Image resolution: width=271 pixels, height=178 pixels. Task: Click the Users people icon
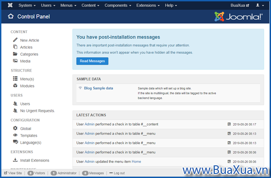[15, 103]
